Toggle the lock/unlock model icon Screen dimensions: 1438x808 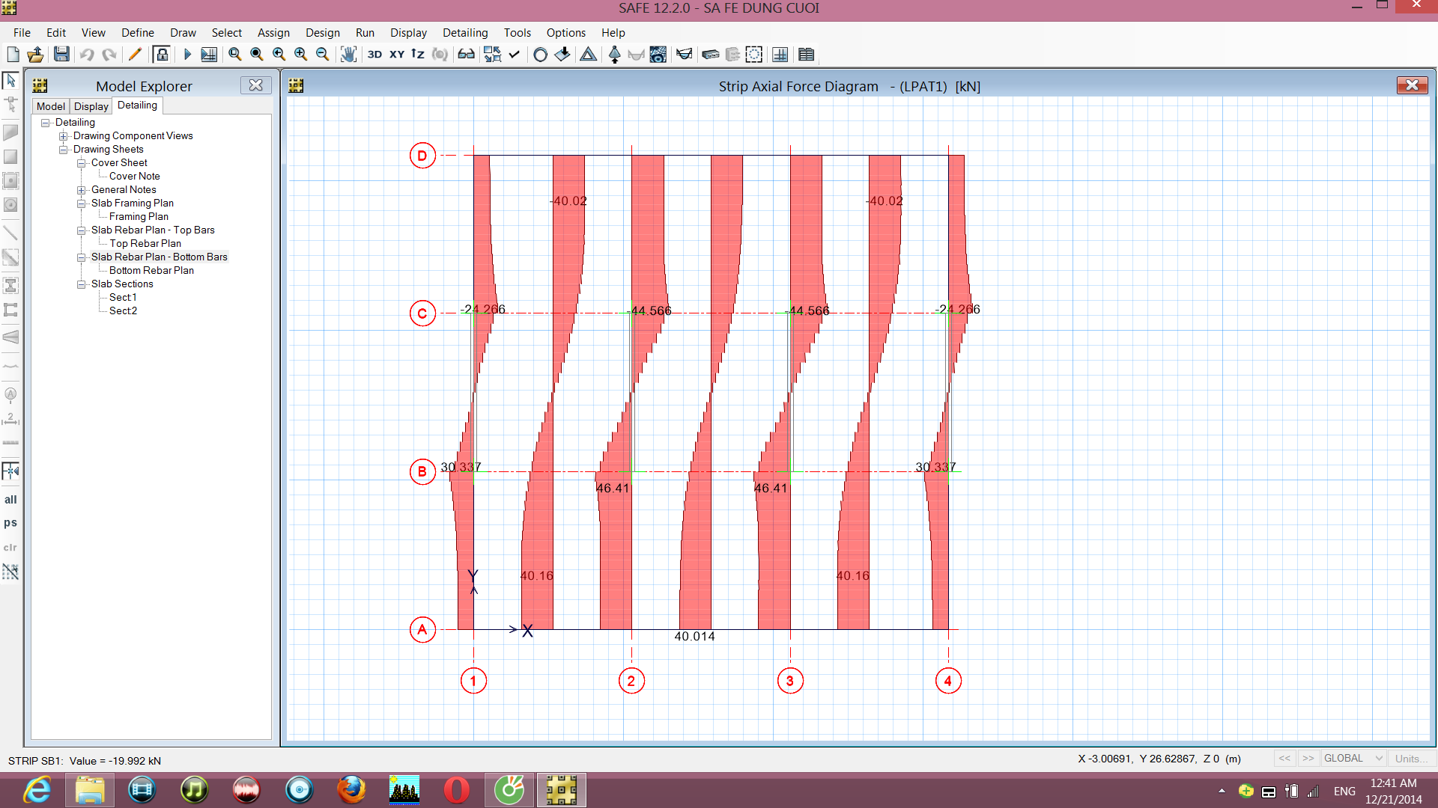(161, 55)
